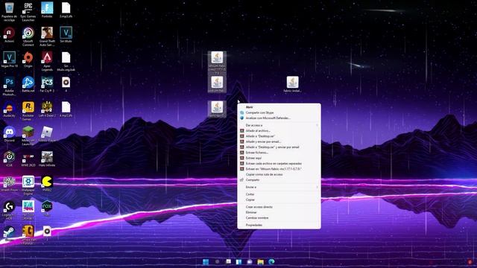Choose Añadir a "Desktop.rar" y enviar por email
Image resolution: width=477 pixels, height=268 pixels.
pos(272,147)
